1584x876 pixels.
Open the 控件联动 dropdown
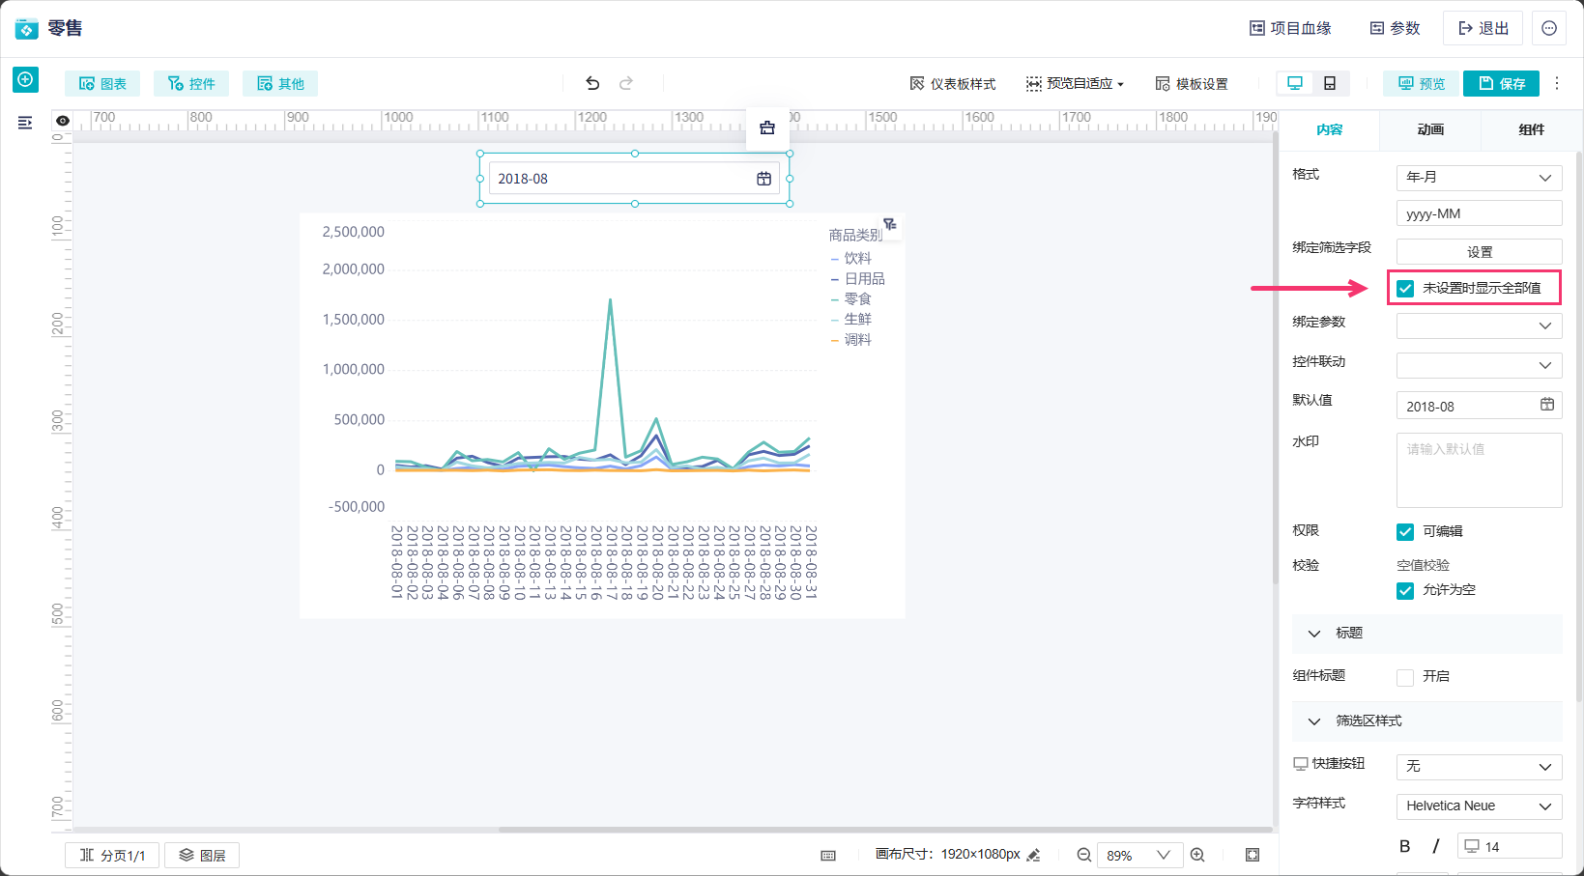coord(1479,365)
